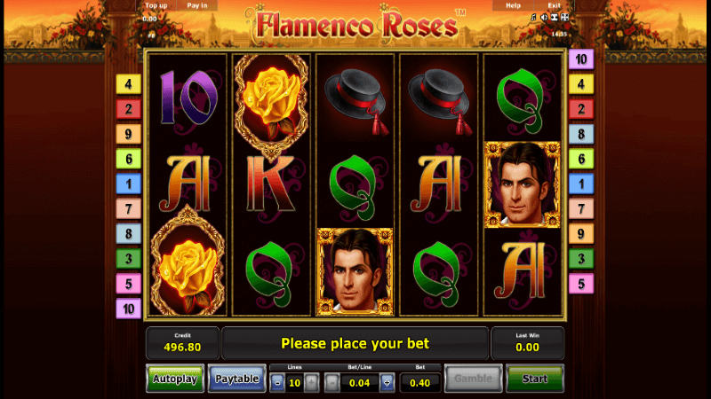Select right payline 10 purple marker
The height and width of the screenshot is (399, 711).
[581, 59]
